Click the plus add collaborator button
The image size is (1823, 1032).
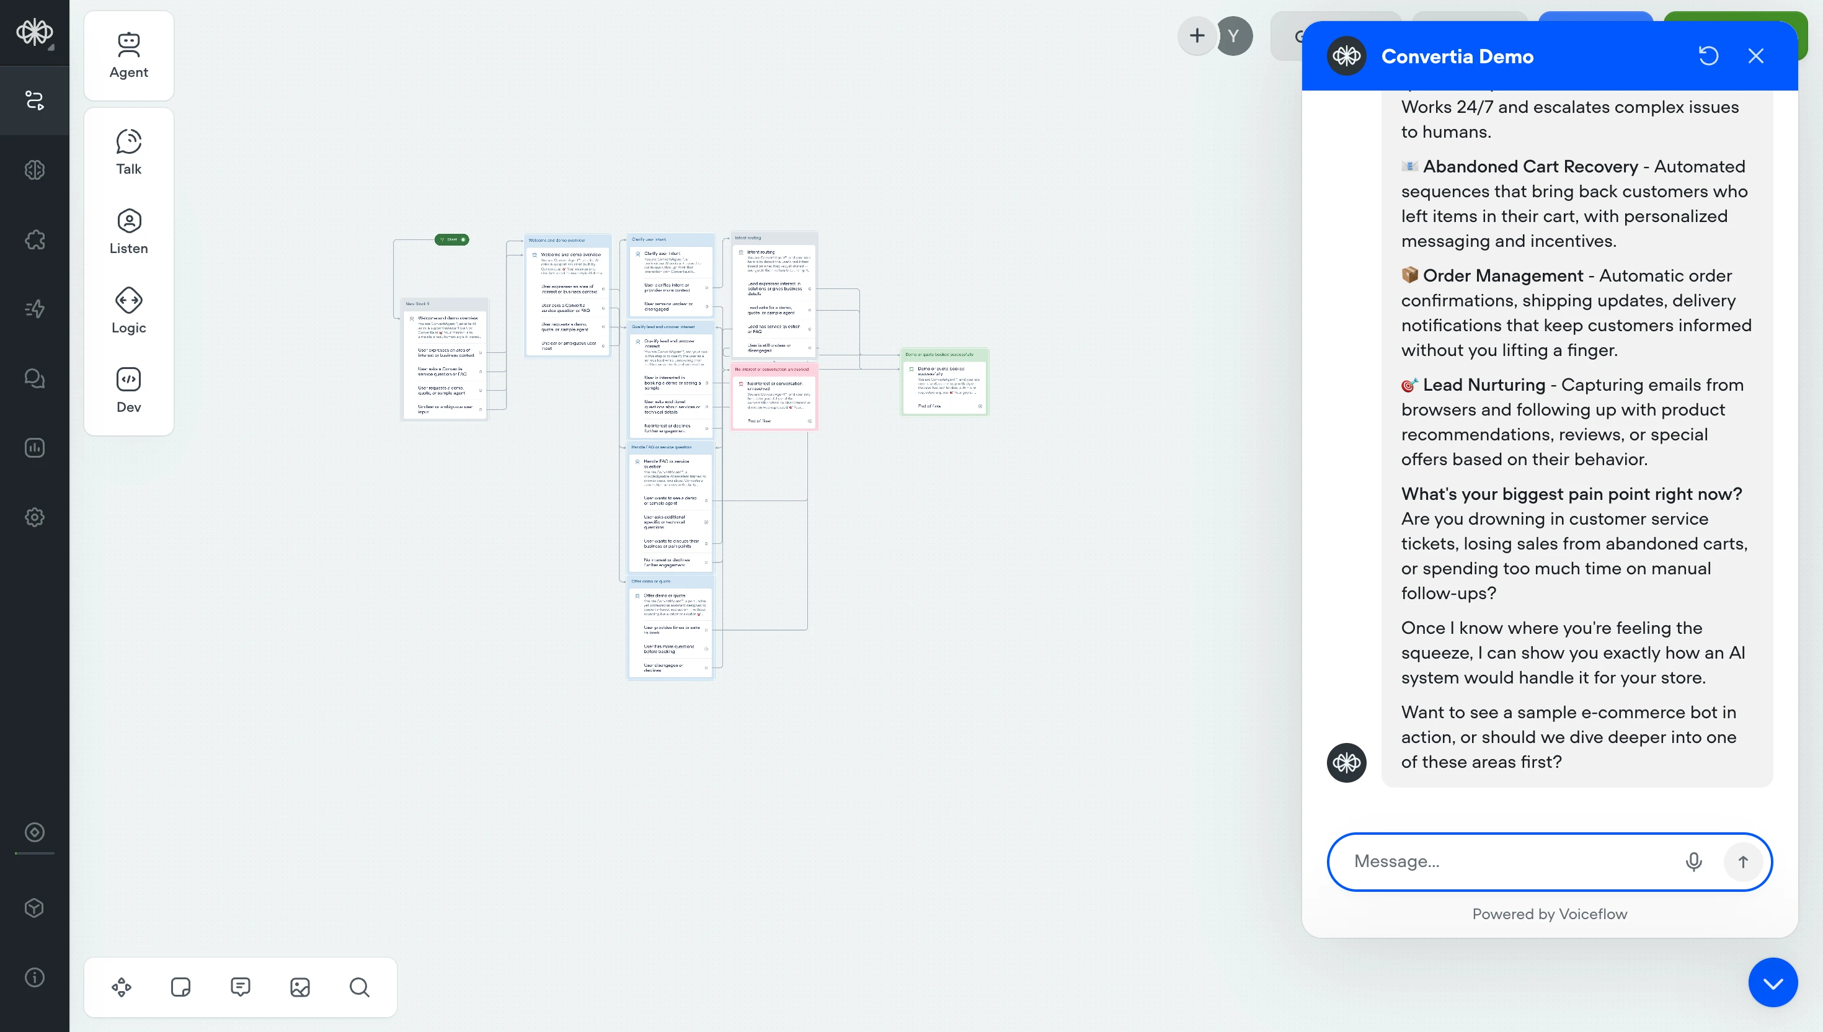(x=1197, y=35)
